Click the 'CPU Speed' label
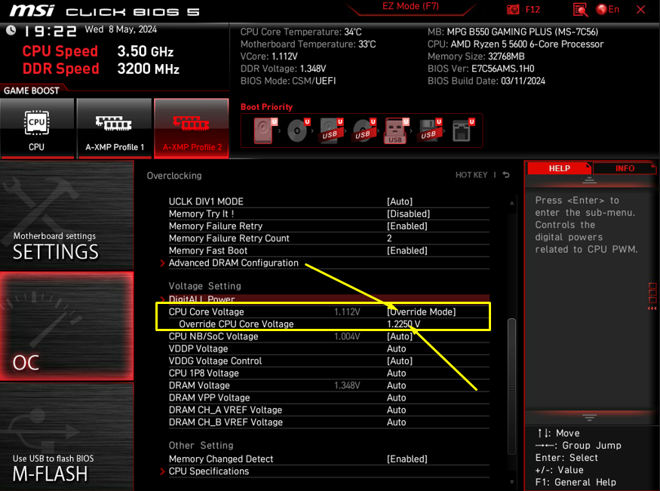This screenshot has width=660, height=491. pyautogui.click(x=60, y=51)
